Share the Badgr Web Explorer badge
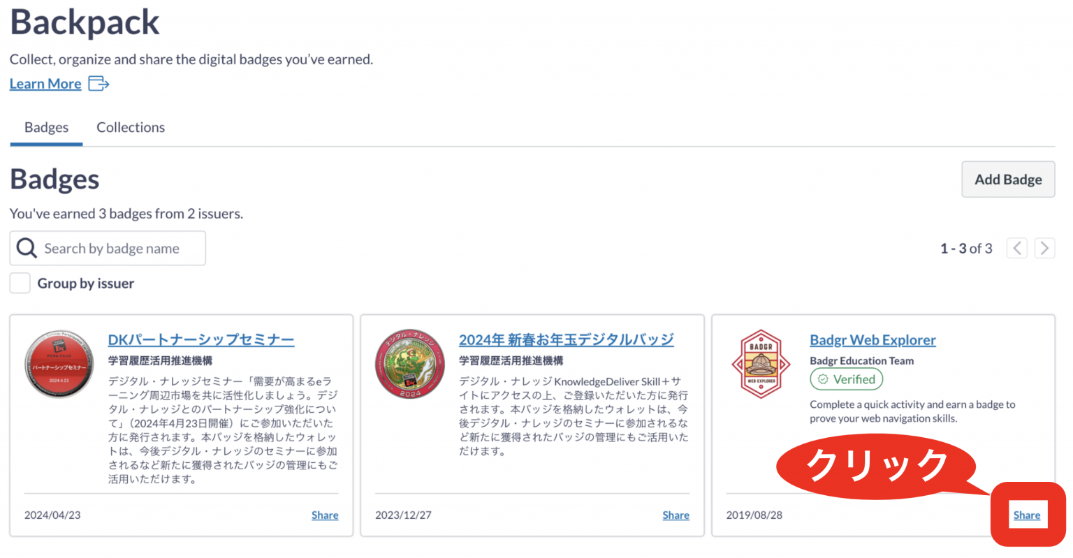 pos(1027,515)
